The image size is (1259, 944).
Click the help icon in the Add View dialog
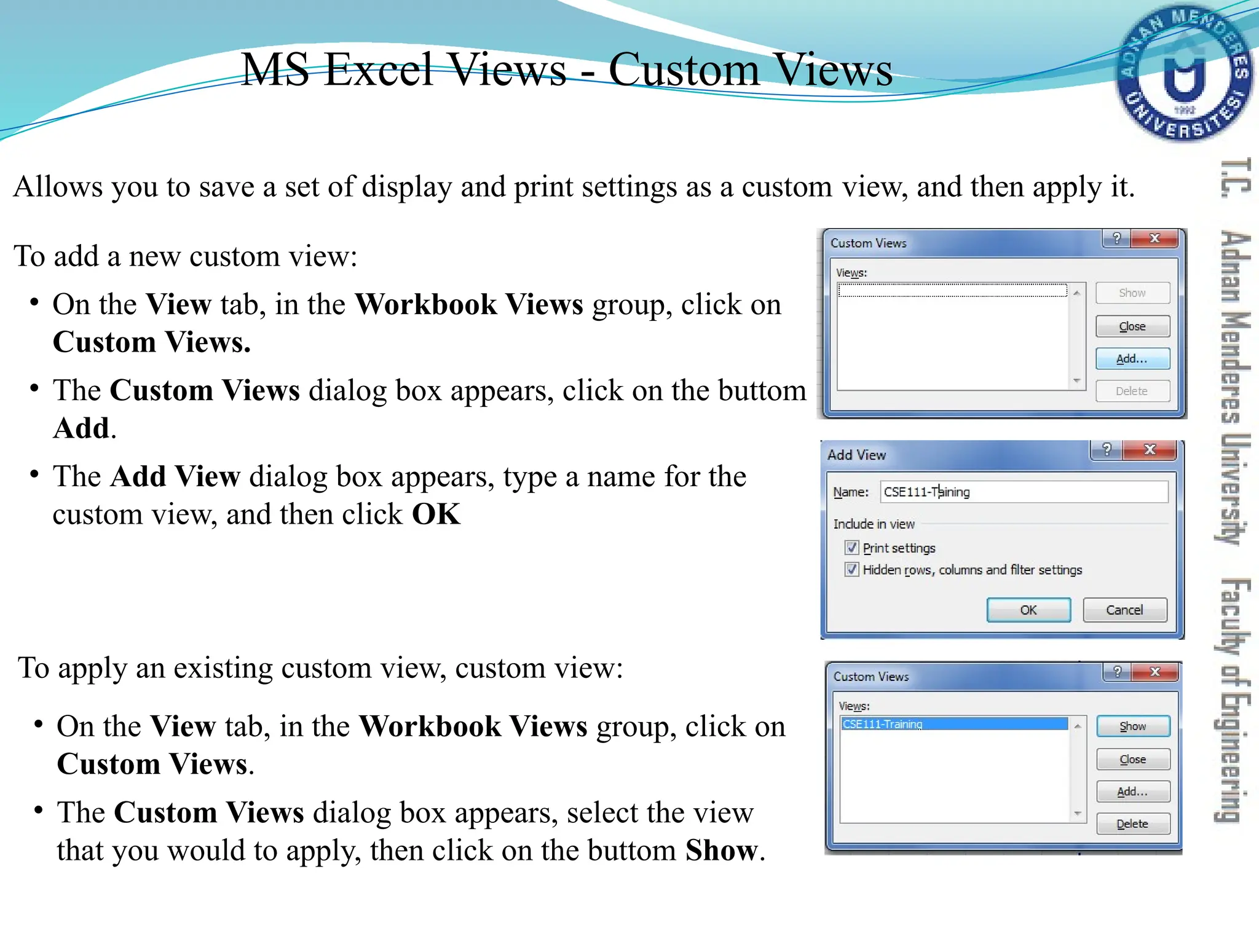1107,450
